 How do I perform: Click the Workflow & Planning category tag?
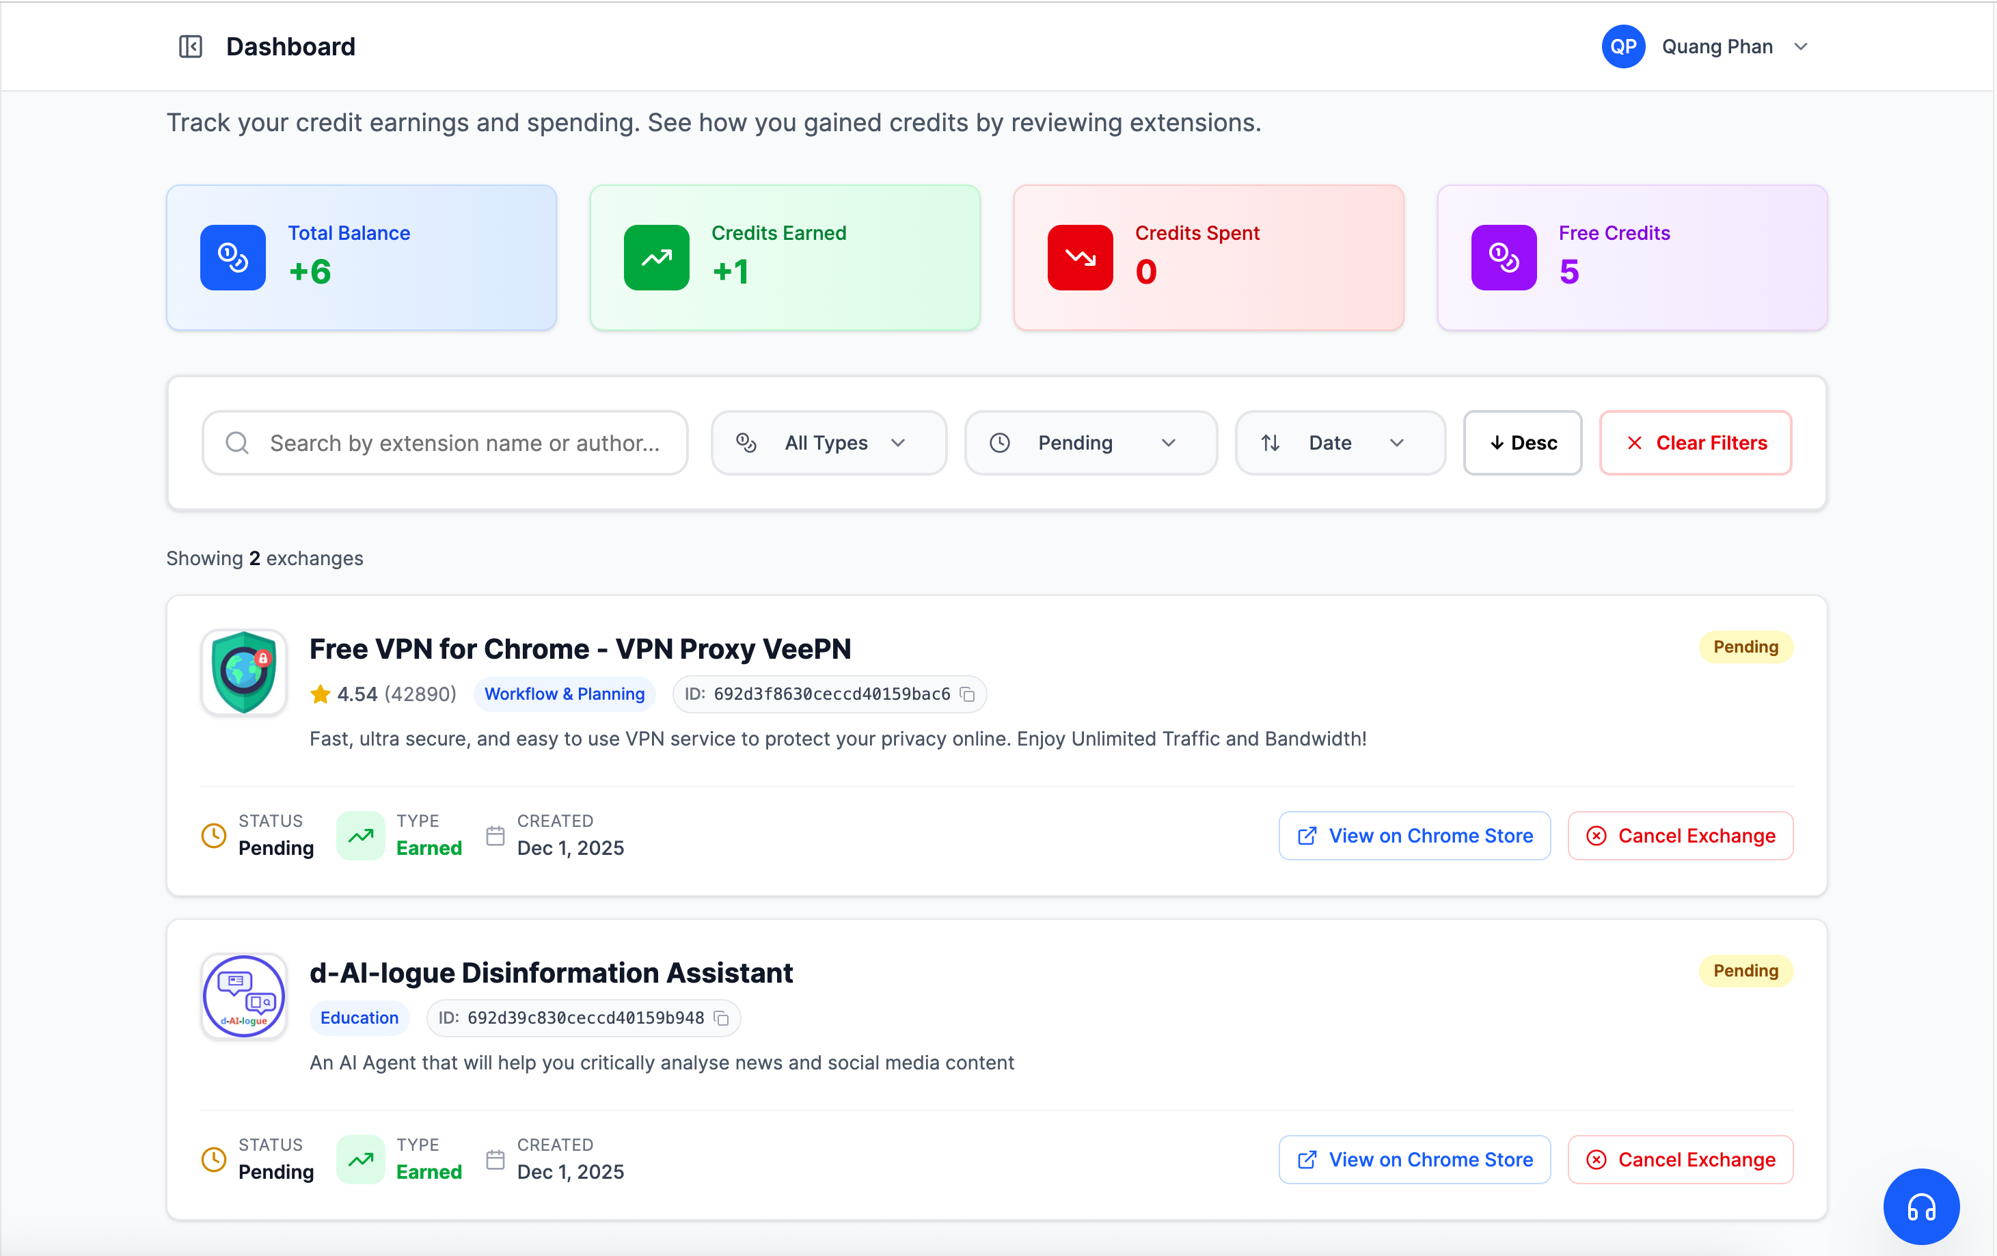564,694
